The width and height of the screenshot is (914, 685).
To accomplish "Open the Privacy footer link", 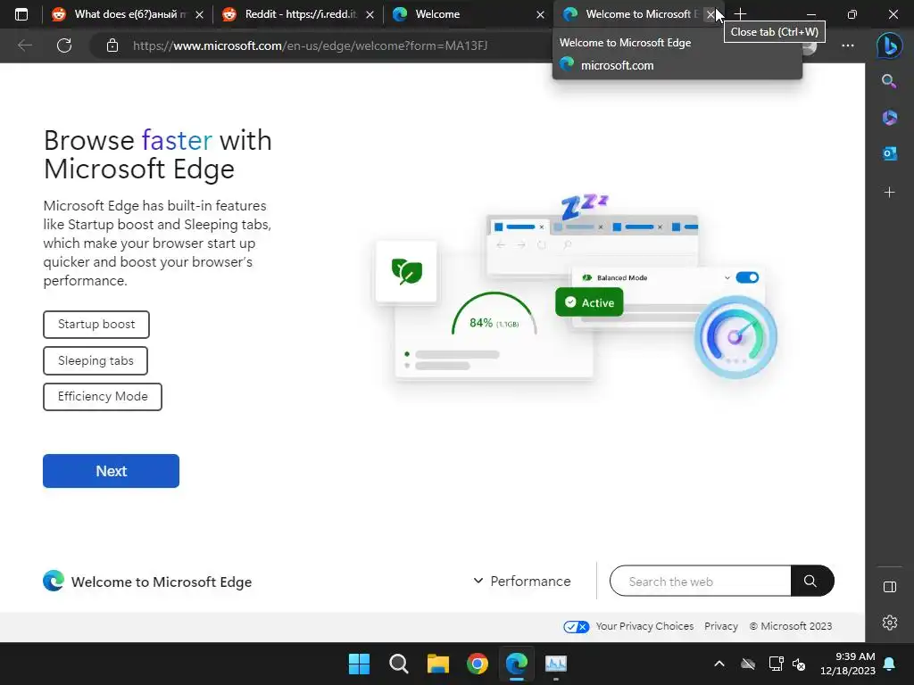I will [x=720, y=626].
